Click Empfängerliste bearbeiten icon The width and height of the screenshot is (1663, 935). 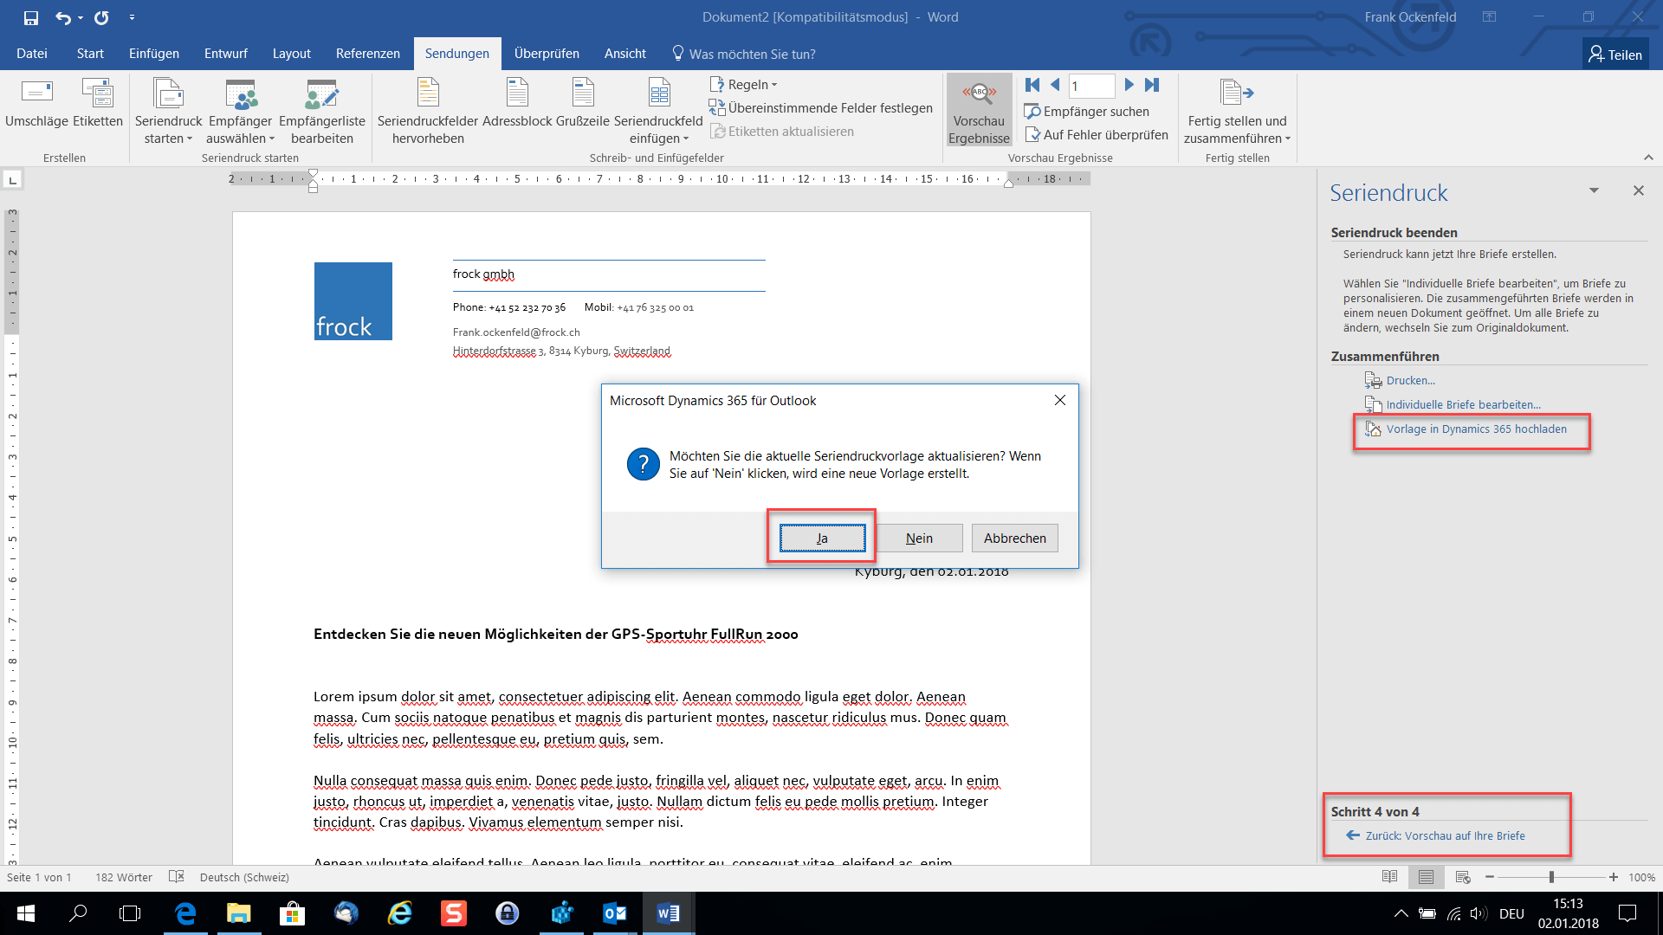click(322, 111)
